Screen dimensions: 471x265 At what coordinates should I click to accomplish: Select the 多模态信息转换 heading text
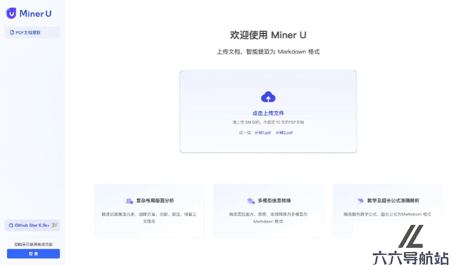[274, 201]
